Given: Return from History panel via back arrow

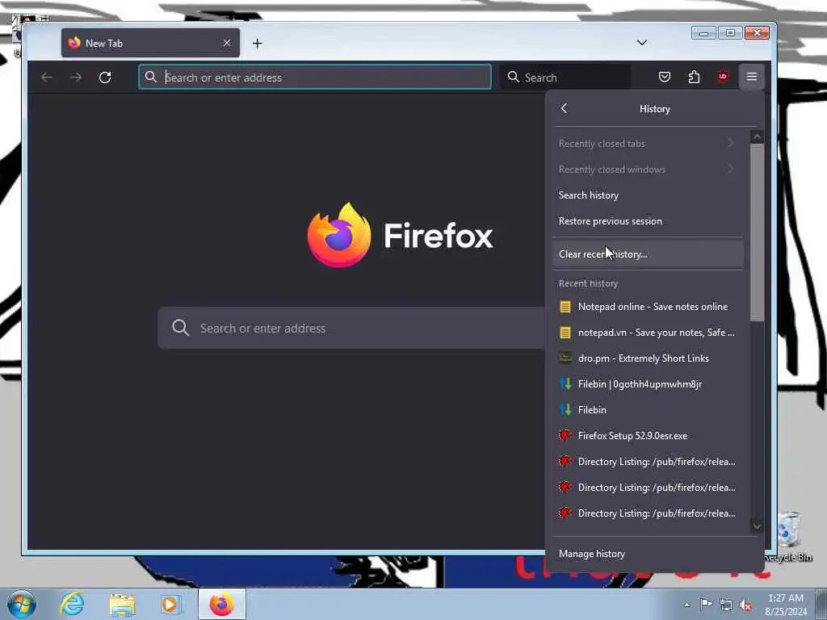Looking at the screenshot, I should point(564,108).
